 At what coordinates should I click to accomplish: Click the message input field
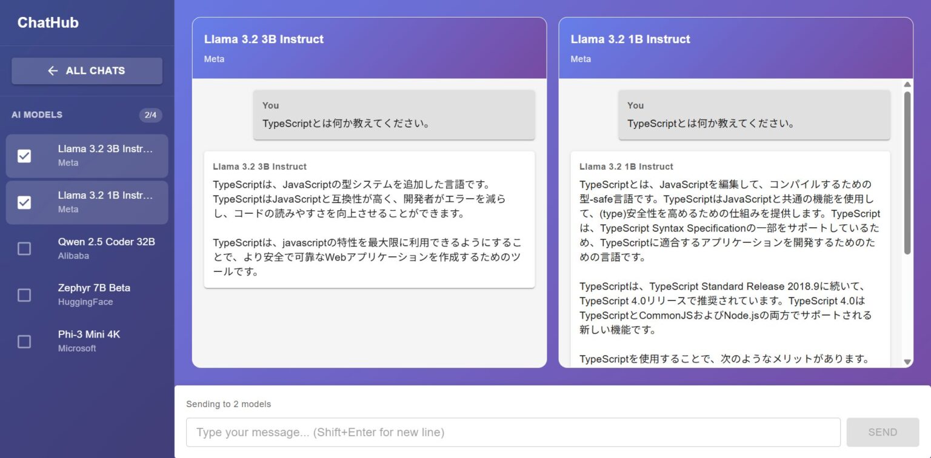(x=512, y=432)
